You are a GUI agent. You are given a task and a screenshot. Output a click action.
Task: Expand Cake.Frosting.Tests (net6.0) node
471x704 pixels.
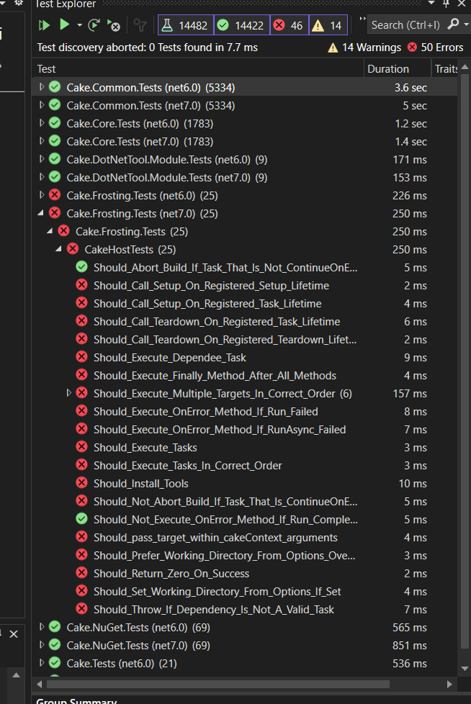pos(41,195)
